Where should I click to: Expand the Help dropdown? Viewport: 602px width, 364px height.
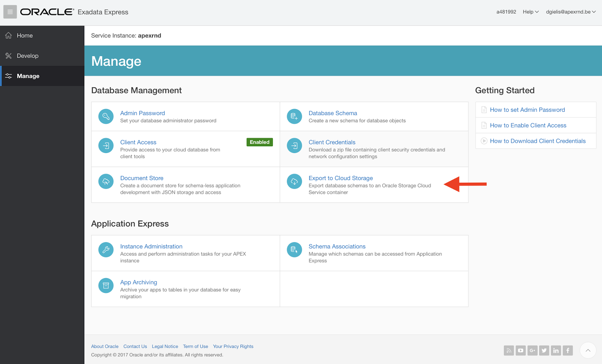530,12
